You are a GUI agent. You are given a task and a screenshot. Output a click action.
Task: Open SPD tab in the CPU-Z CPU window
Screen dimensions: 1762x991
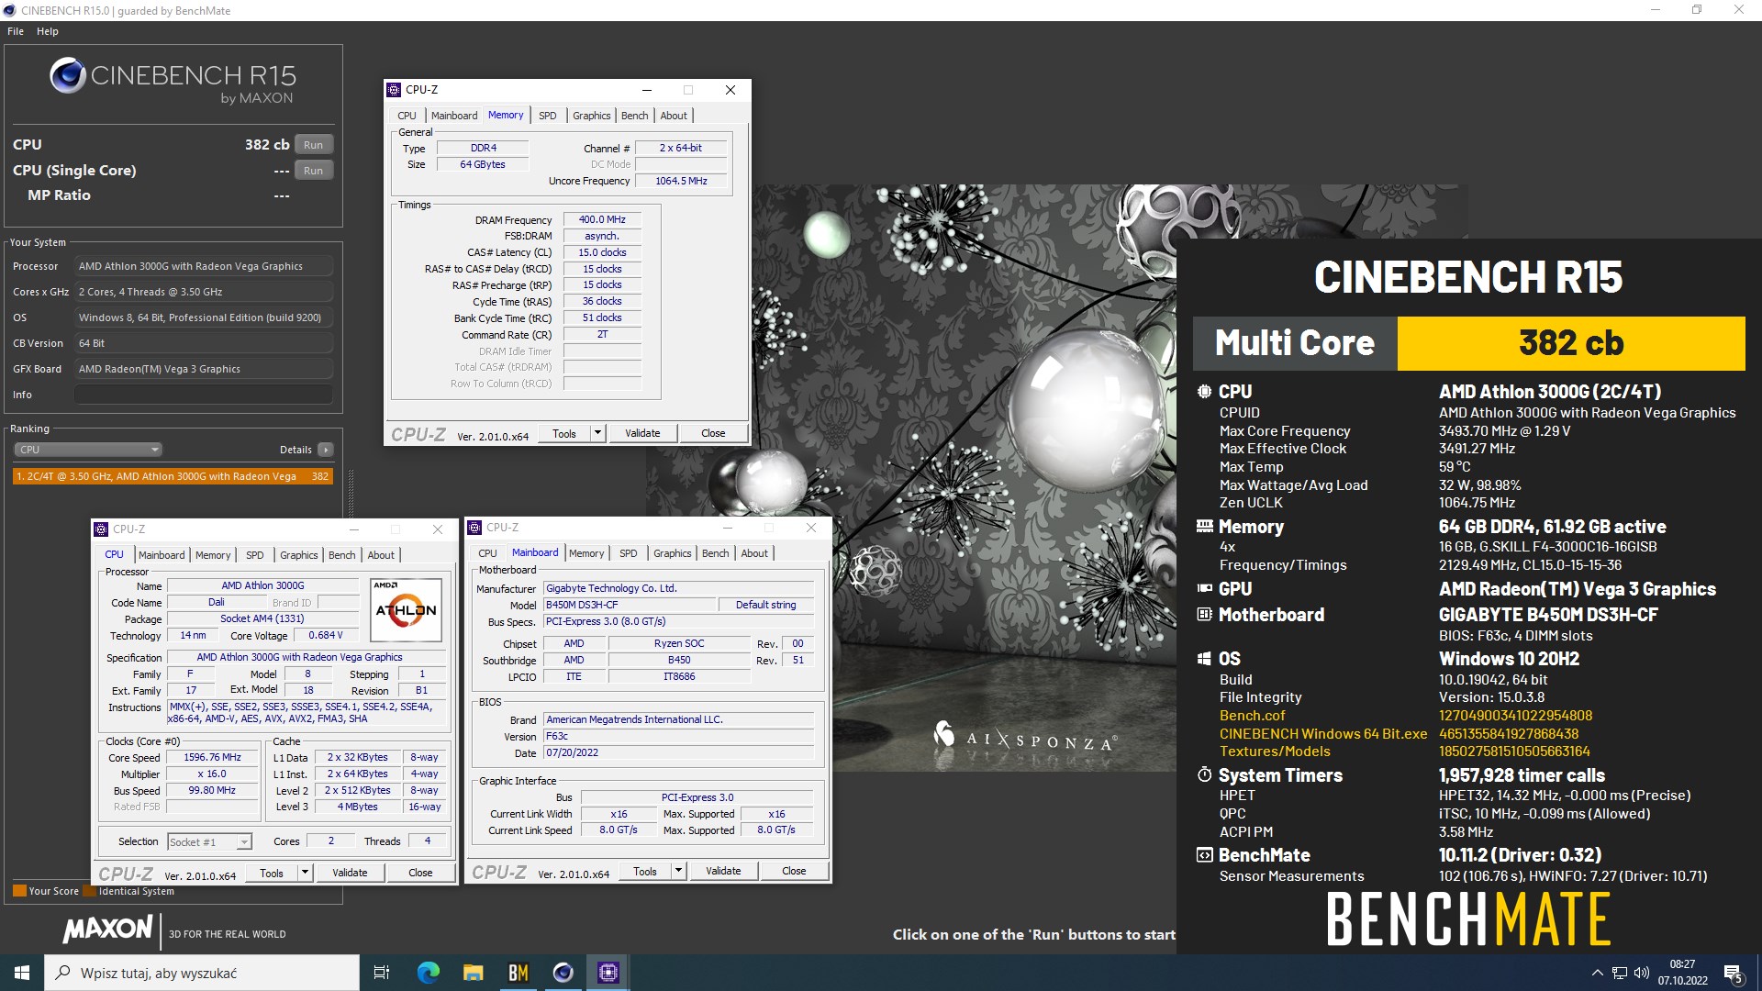(x=255, y=555)
